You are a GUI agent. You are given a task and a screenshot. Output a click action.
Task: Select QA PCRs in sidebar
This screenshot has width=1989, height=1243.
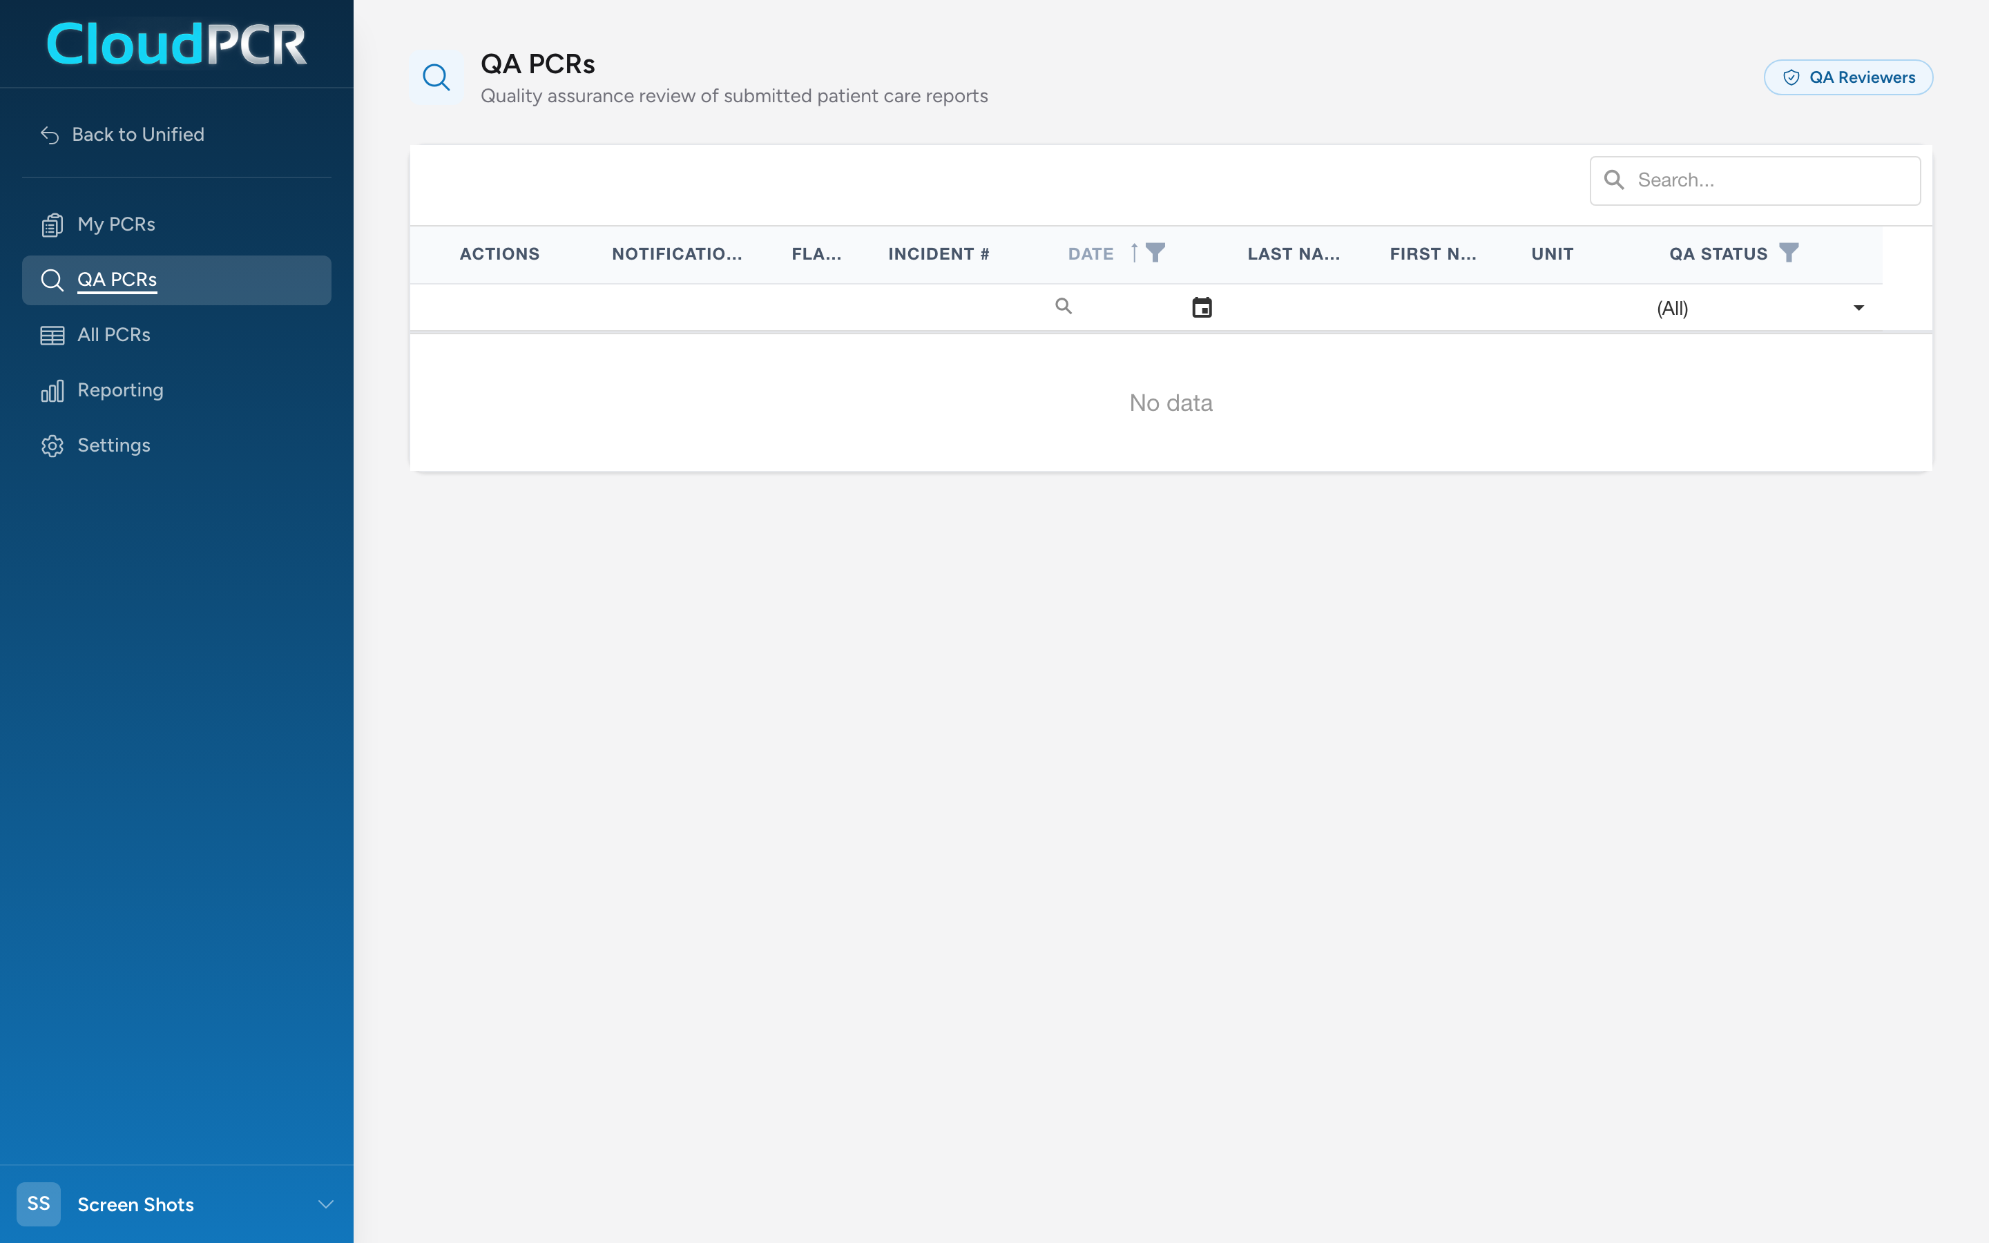pyautogui.click(x=177, y=280)
